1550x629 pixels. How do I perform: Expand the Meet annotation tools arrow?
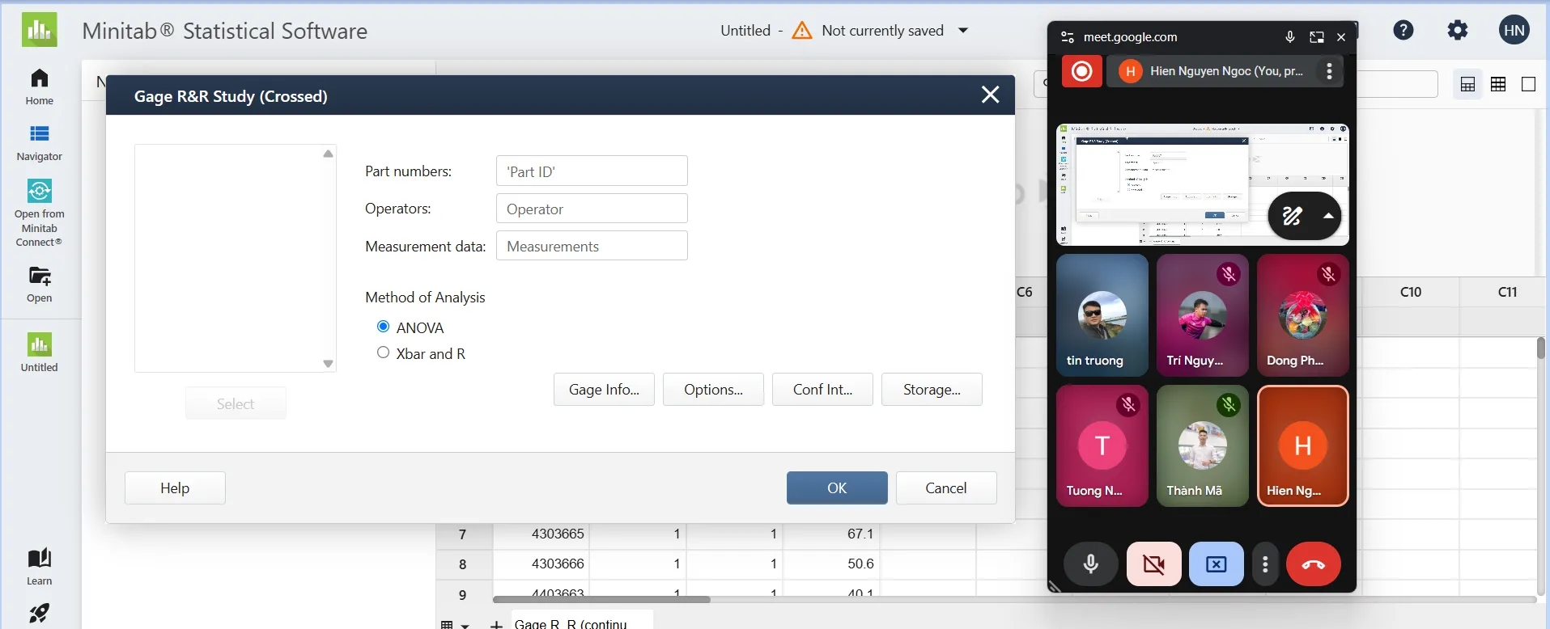[x=1327, y=216]
